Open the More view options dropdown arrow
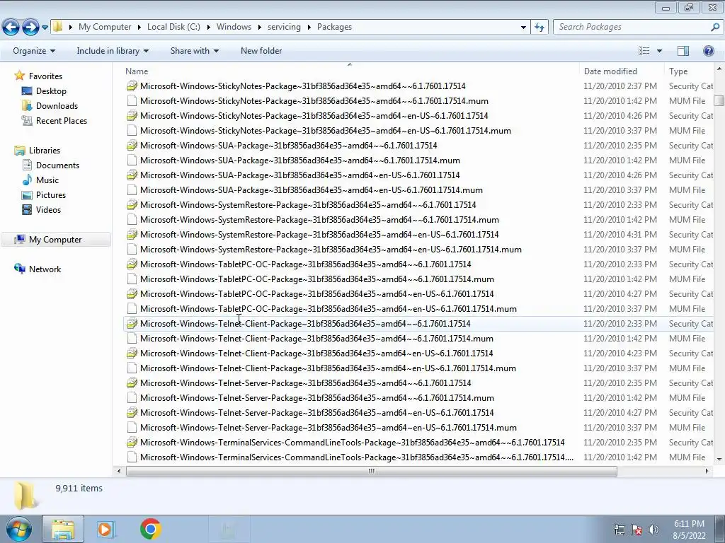The image size is (725, 543). pos(659,51)
